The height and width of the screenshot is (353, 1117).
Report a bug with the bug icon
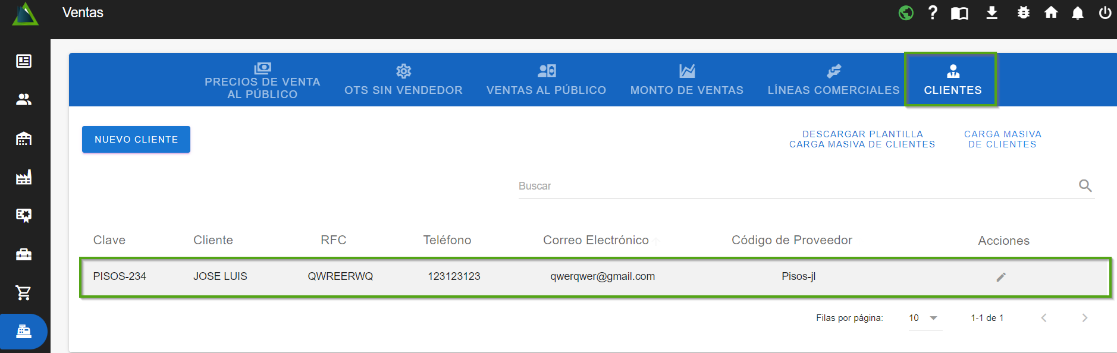[x=1023, y=12]
